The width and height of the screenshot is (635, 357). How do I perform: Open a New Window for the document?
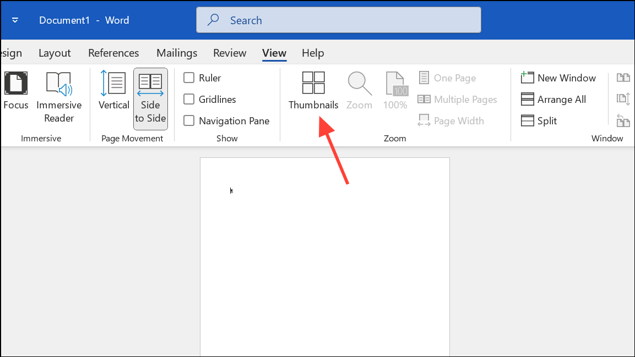tap(558, 78)
